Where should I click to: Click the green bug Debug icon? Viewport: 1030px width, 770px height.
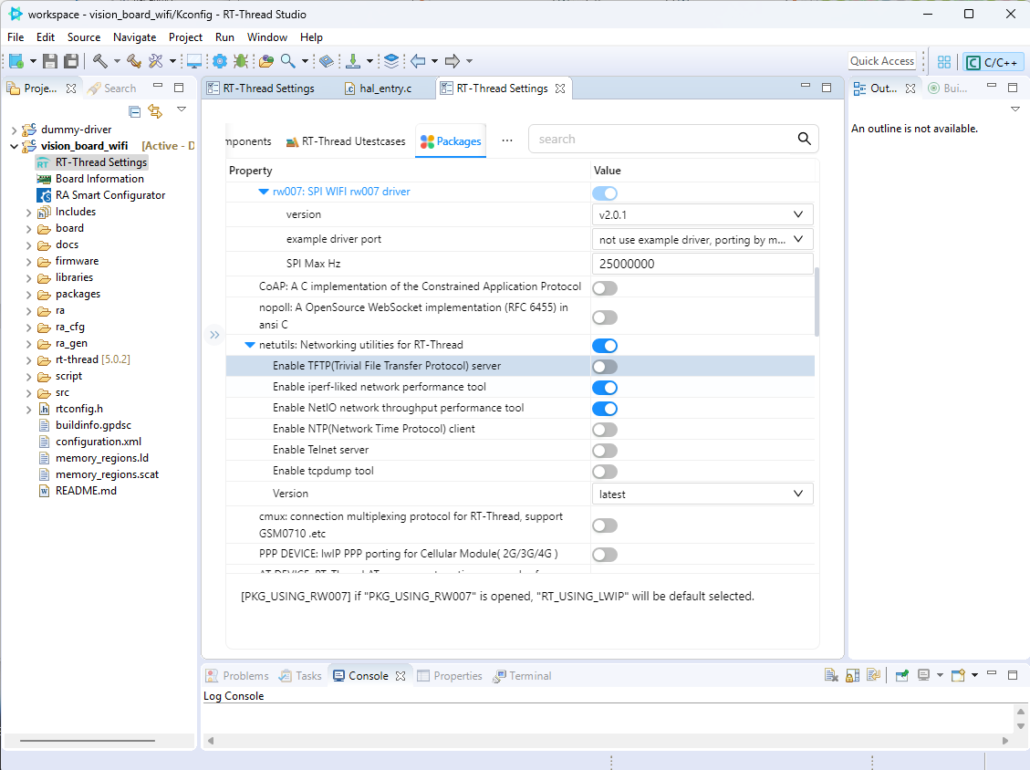[x=241, y=61]
